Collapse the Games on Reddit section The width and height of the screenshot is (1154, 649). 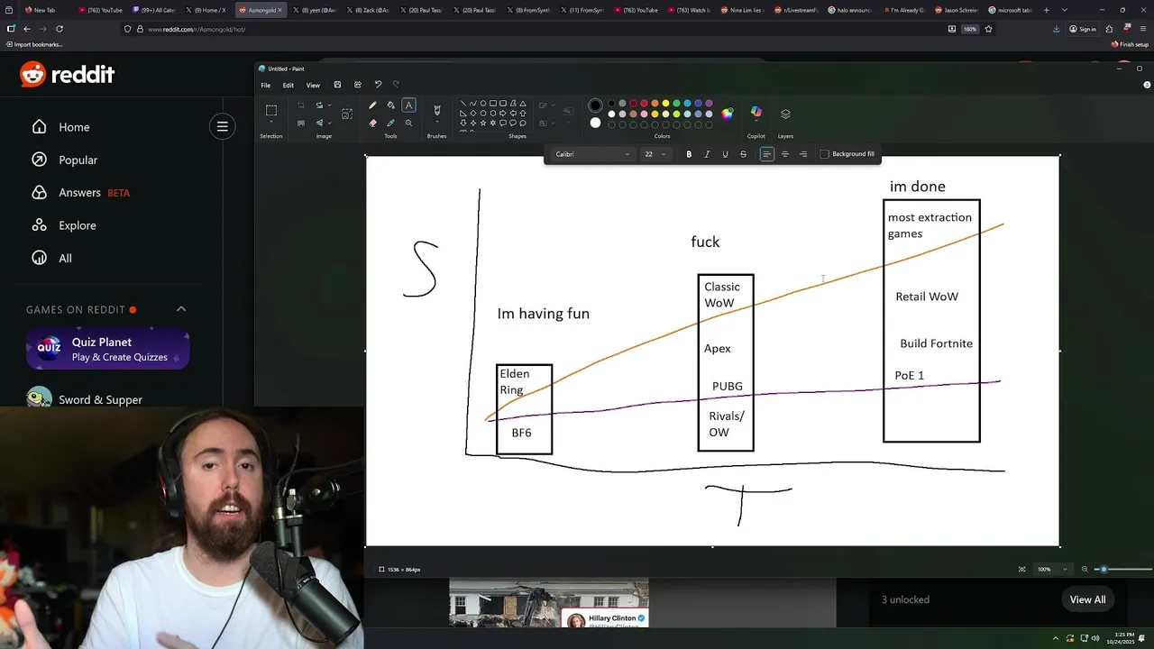tap(181, 309)
